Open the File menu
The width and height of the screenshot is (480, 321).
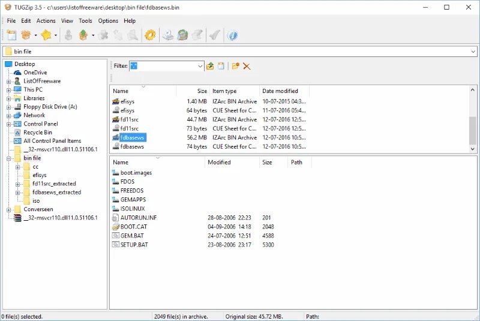(x=11, y=21)
